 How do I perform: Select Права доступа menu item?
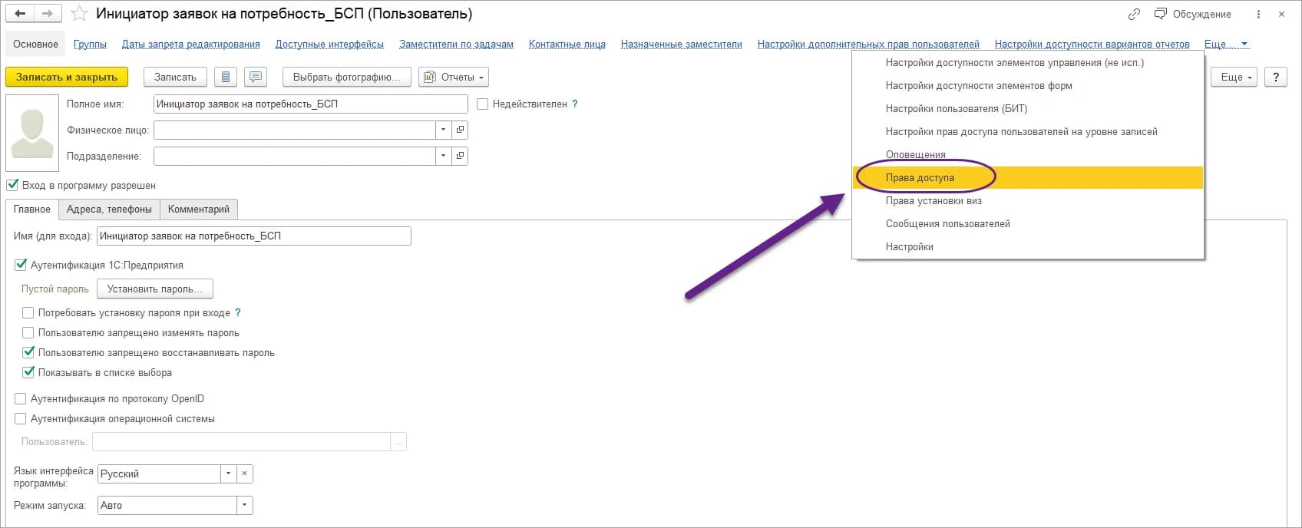[1028, 177]
